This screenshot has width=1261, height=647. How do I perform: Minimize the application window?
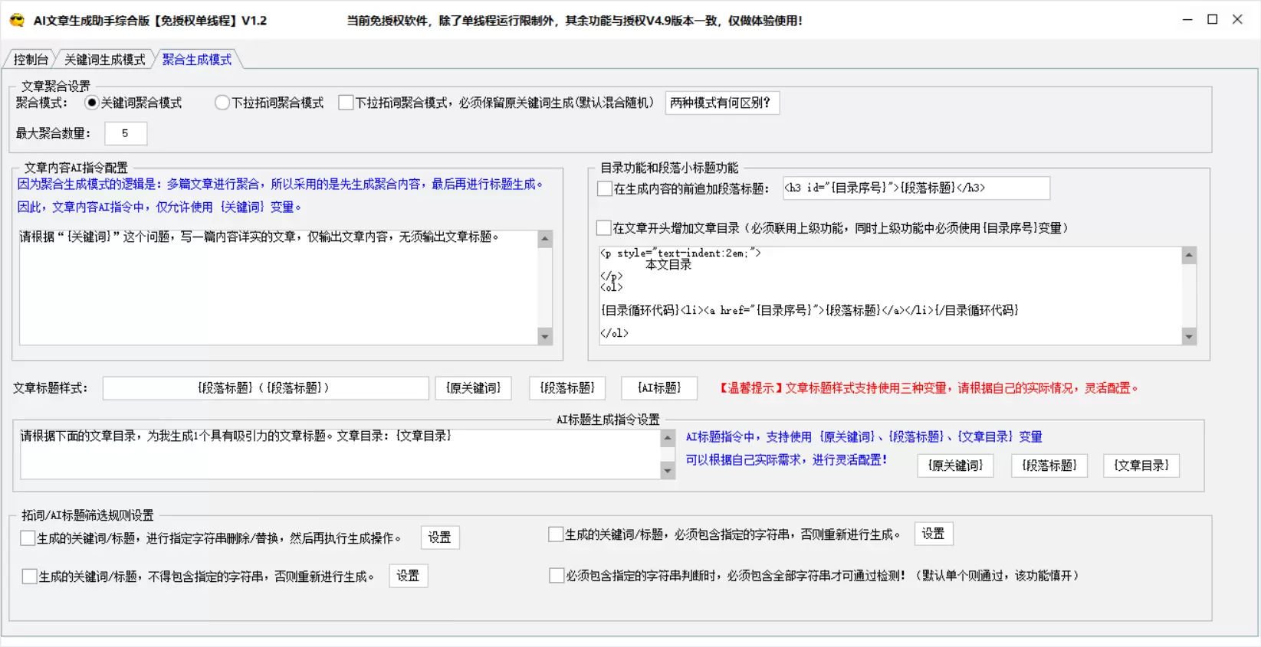pyautogui.click(x=1187, y=20)
